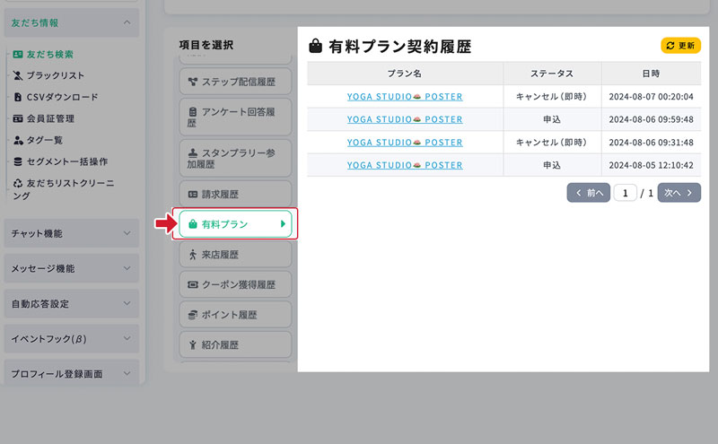The image size is (718, 444).
Task: Click the membership card management icon
Action: pyautogui.click(x=18, y=118)
